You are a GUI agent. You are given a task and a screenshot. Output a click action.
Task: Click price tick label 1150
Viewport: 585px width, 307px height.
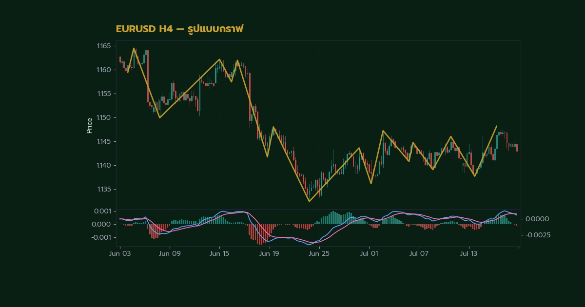[x=103, y=118]
